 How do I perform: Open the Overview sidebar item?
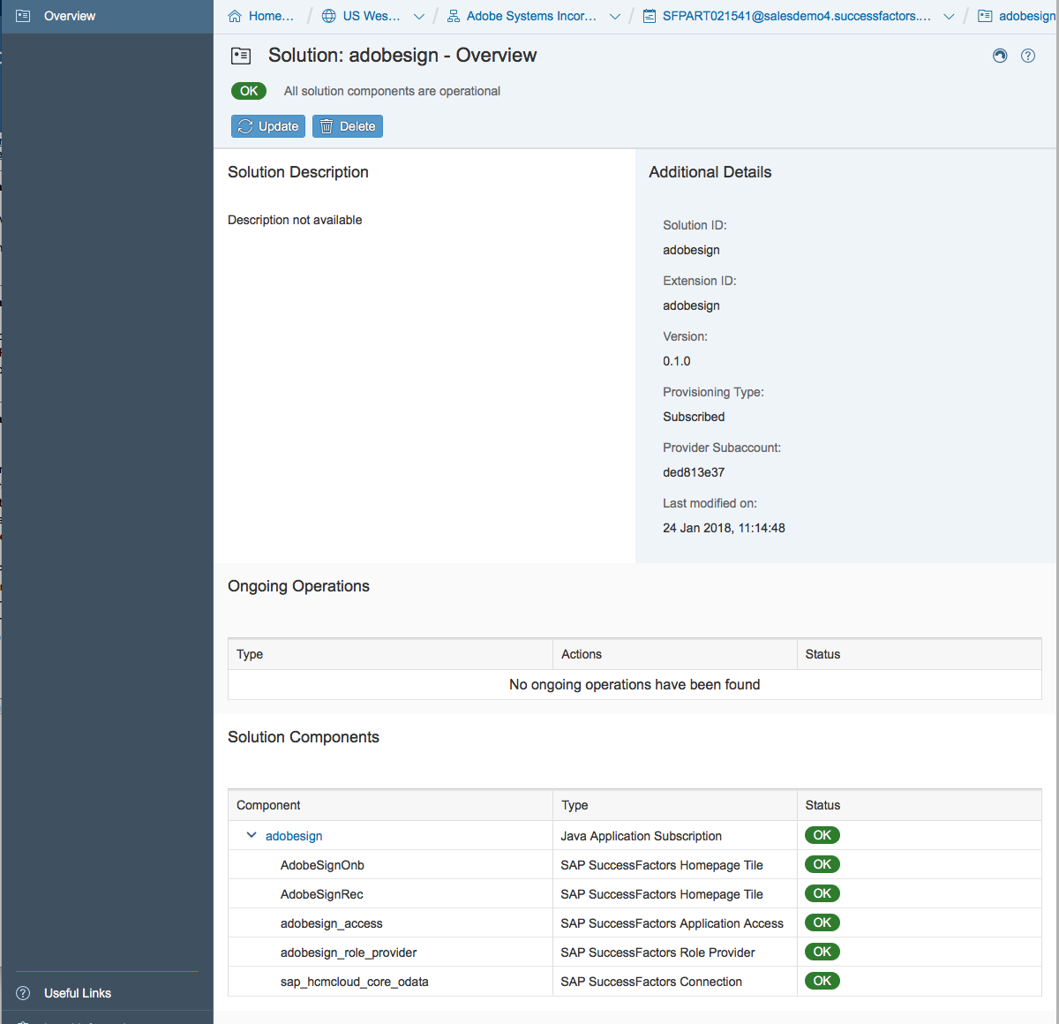107,16
